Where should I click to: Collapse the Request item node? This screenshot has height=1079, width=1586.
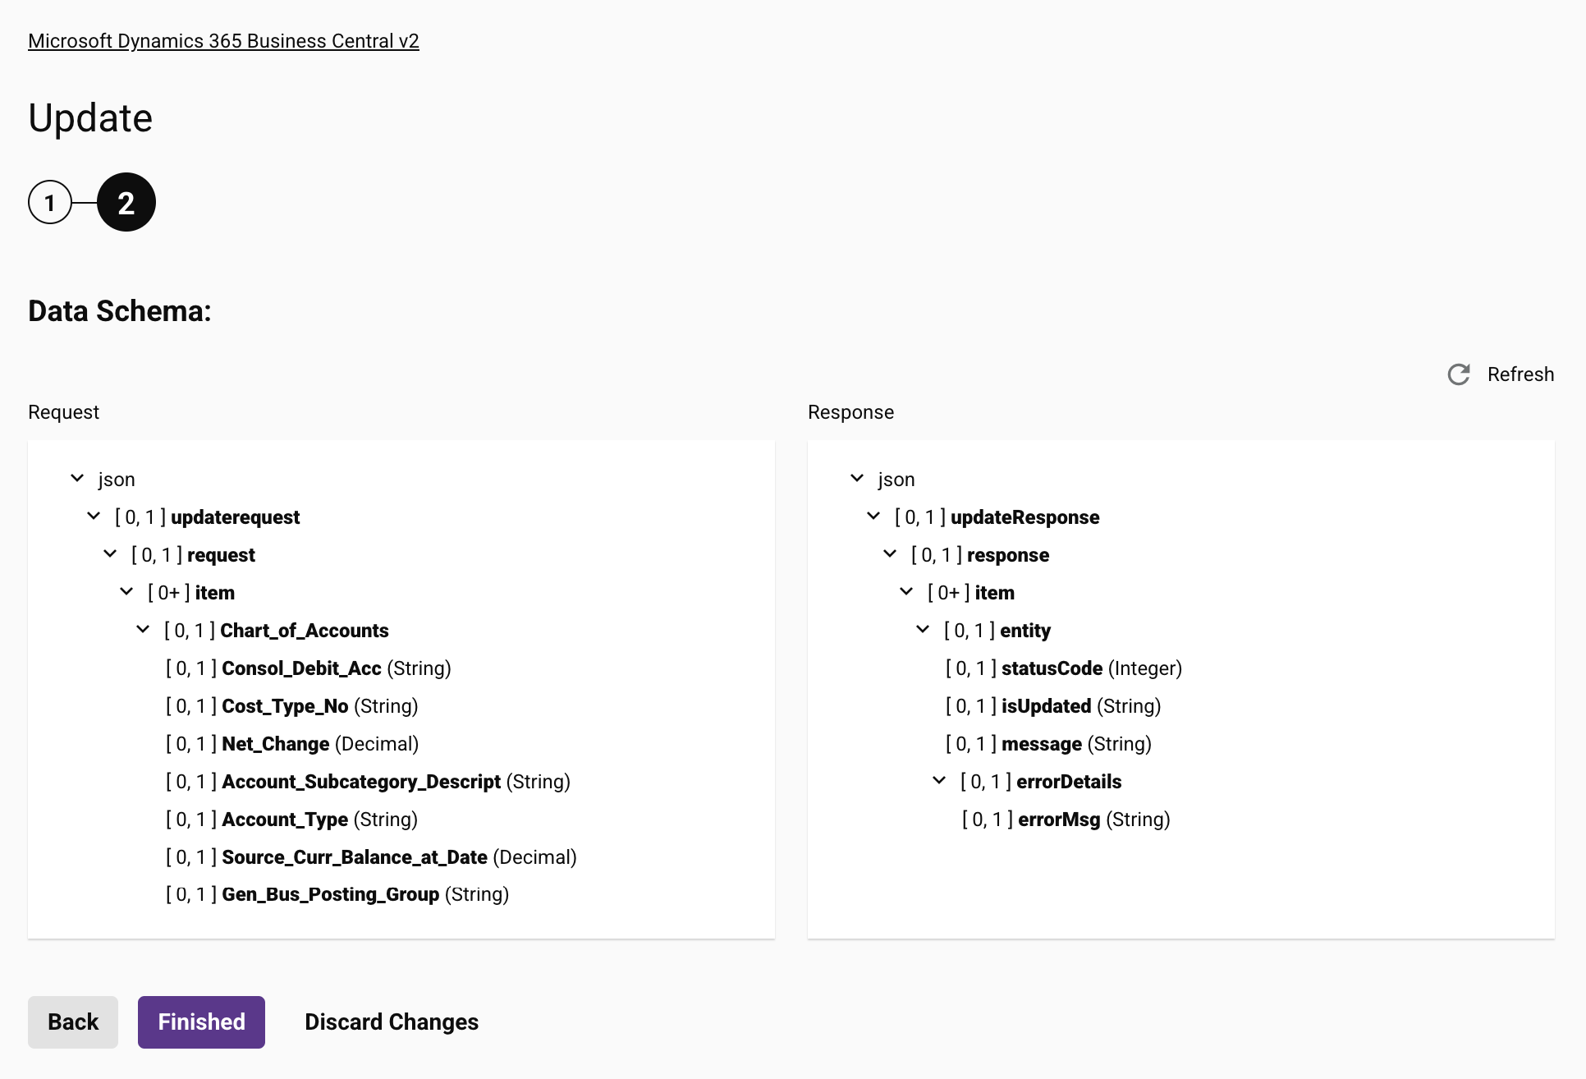click(x=126, y=591)
